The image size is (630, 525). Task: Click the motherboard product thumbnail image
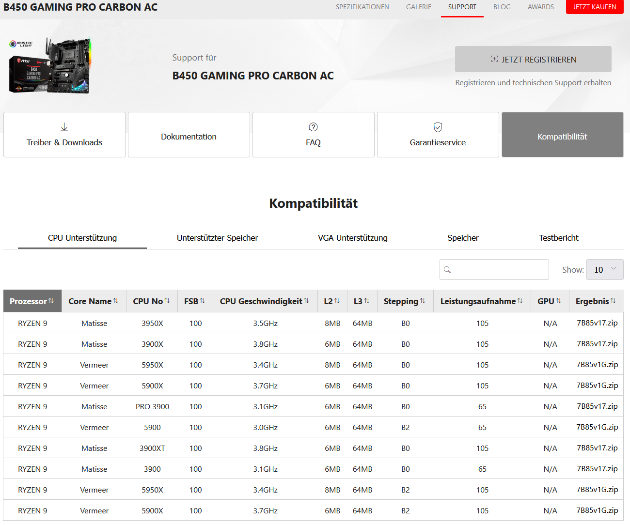tap(50, 65)
